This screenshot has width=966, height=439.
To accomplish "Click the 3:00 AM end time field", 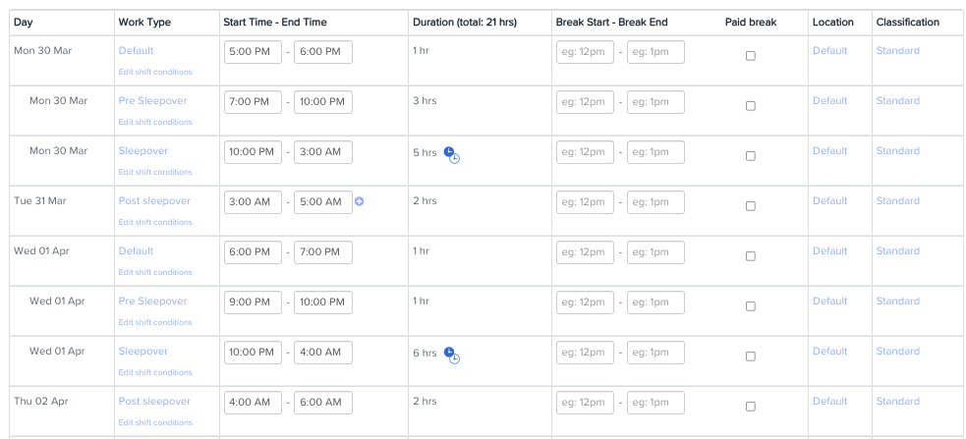I will [x=323, y=152].
